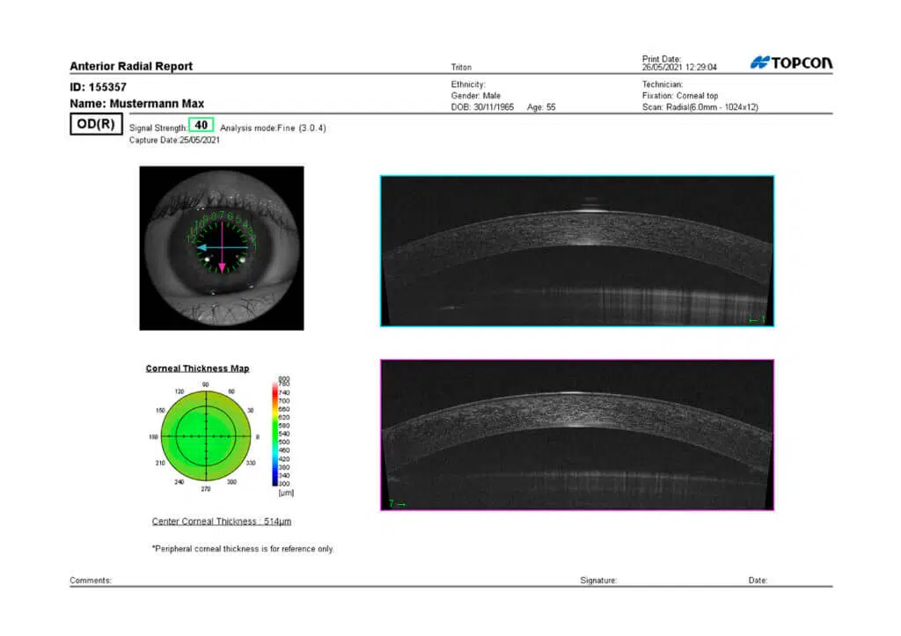The image size is (901, 636).
Task: Click the 270 degree map label
Action: pyautogui.click(x=206, y=489)
